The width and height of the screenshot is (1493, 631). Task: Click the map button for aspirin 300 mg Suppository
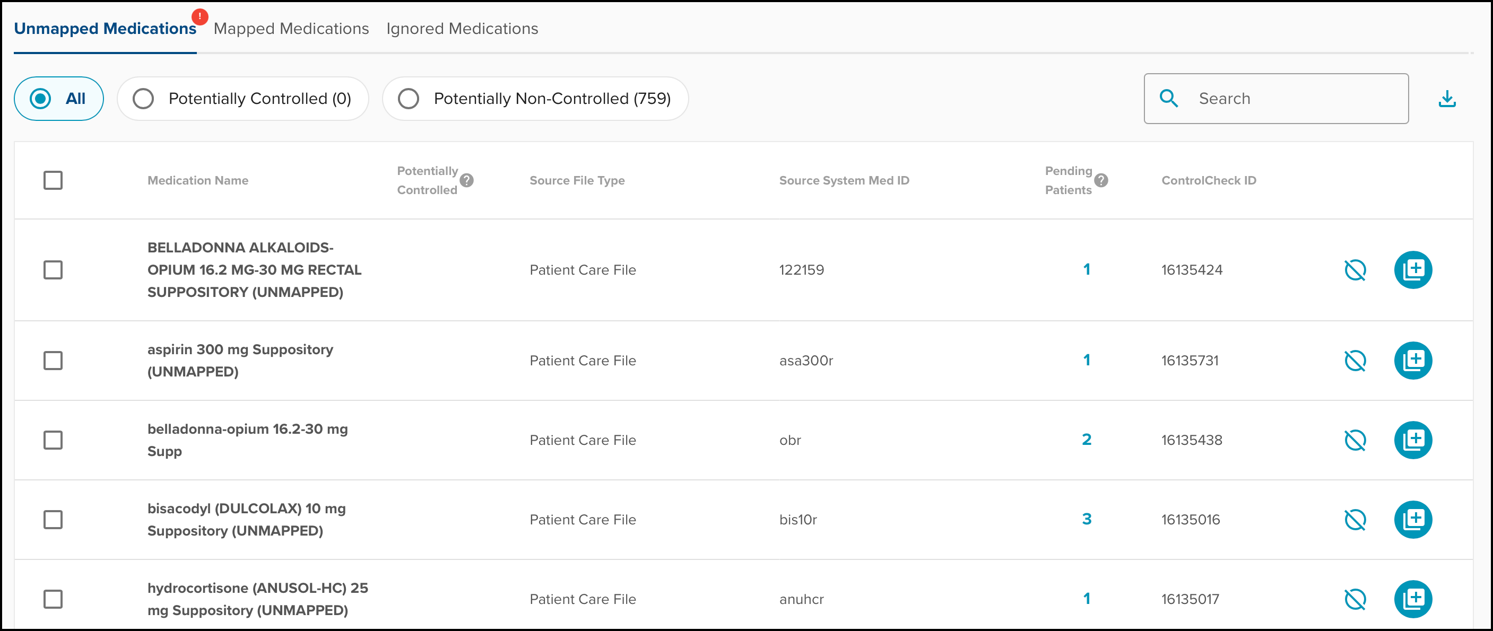click(1412, 361)
